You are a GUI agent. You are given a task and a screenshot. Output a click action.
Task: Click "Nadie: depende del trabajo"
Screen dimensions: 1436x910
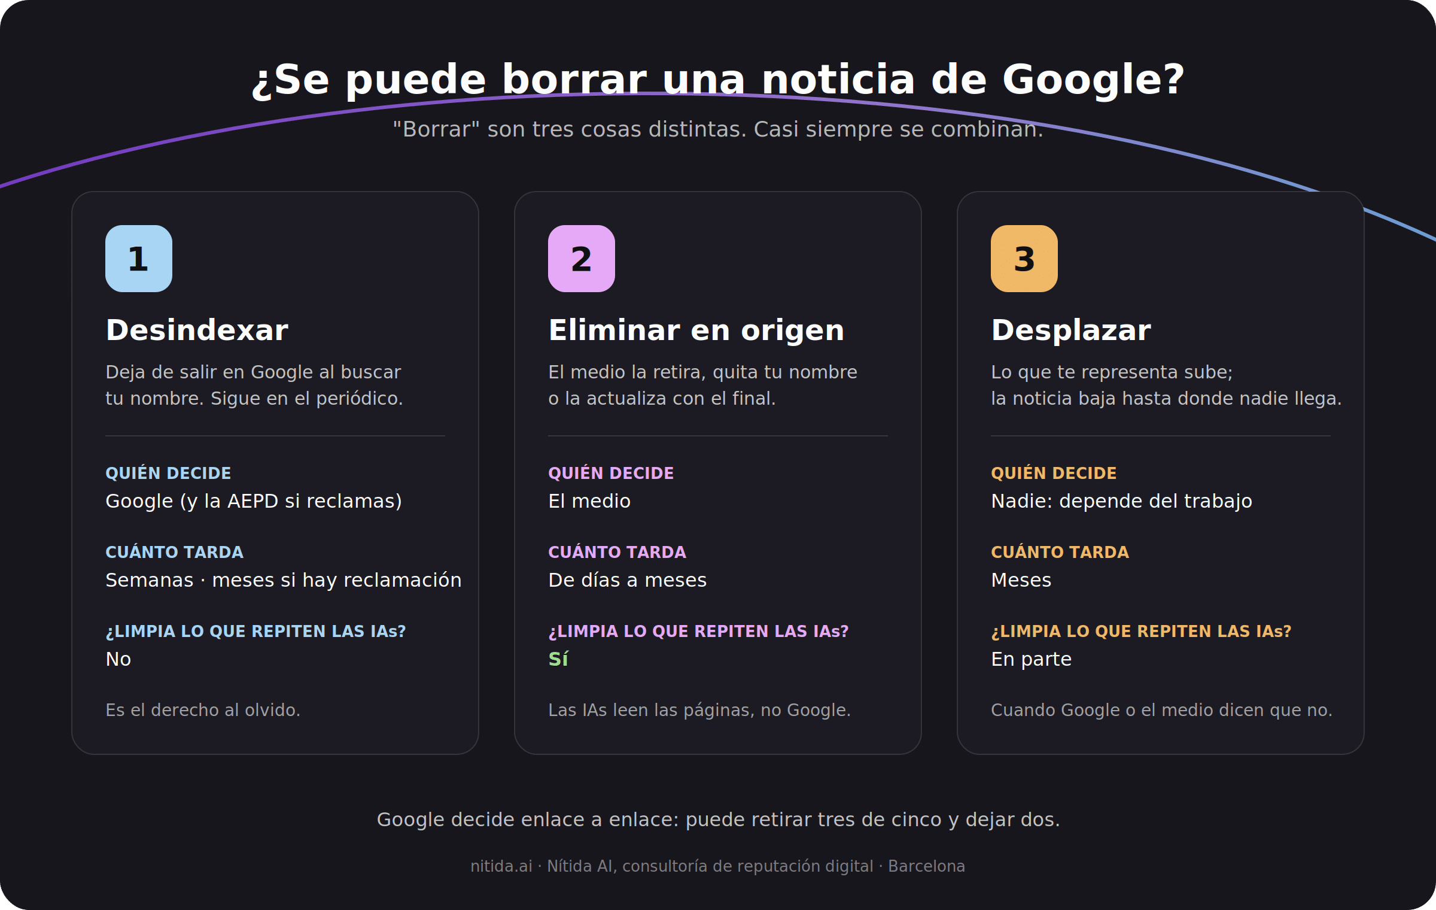tap(1122, 501)
